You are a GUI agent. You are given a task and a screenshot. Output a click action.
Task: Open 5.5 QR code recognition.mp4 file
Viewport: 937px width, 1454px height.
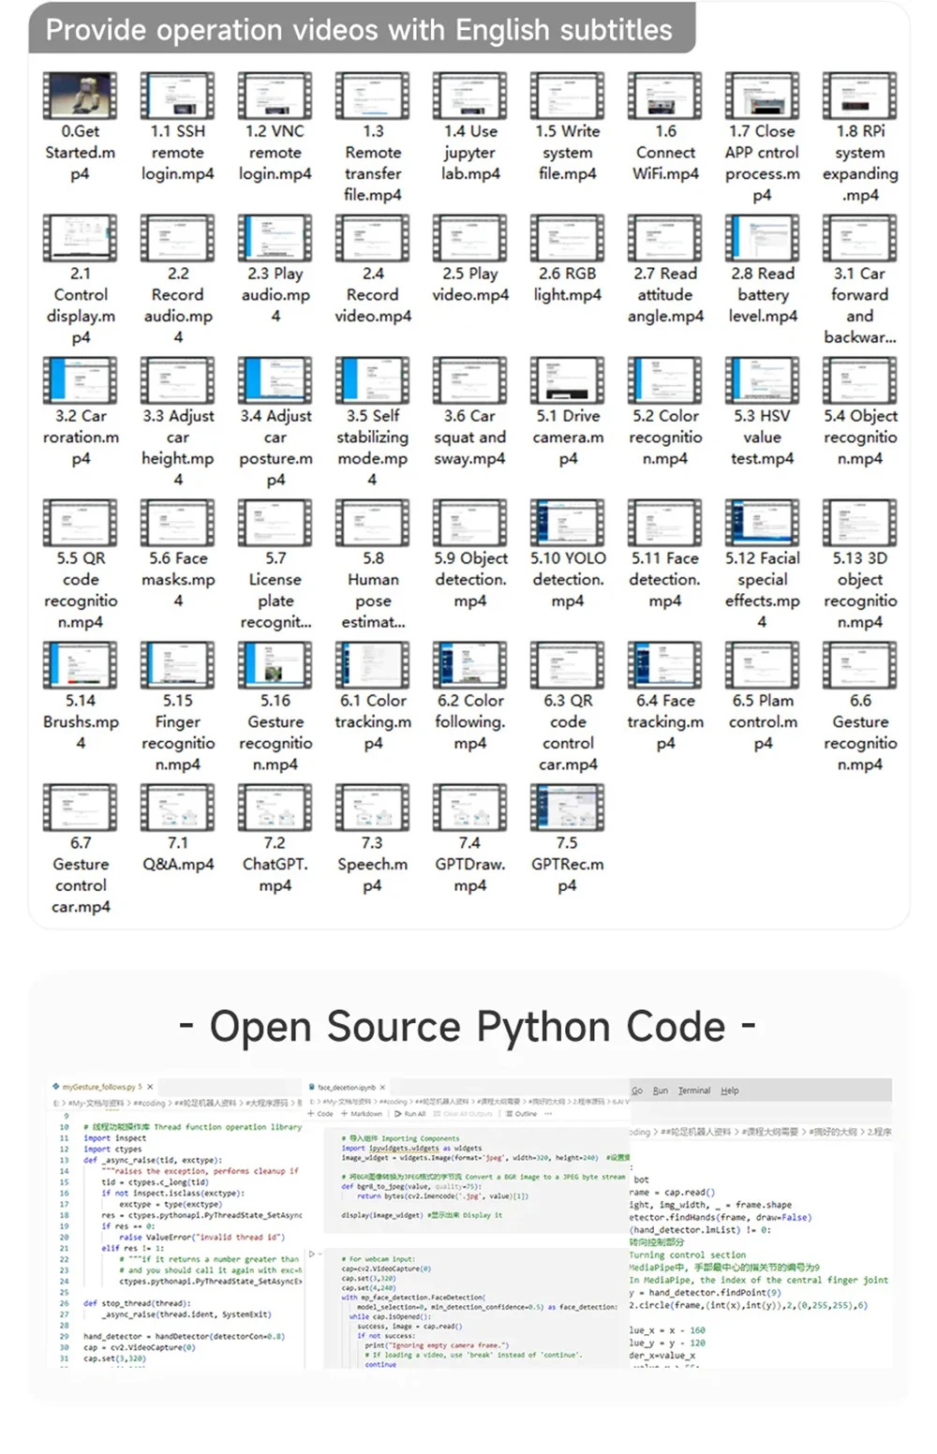pyautogui.click(x=81, y=523)
